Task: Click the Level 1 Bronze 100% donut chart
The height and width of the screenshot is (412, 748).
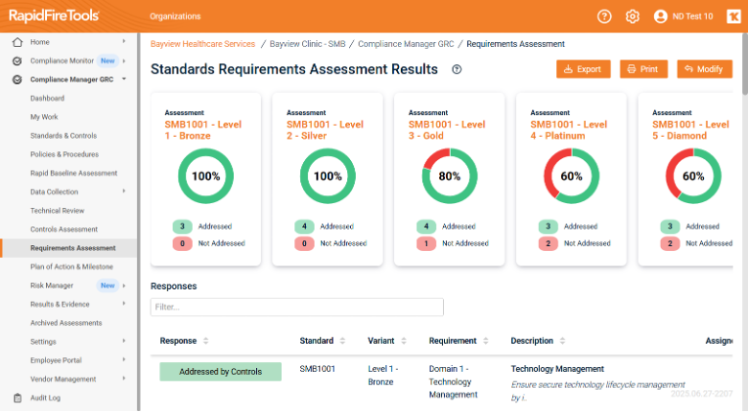Action: (x=205, y=176)
